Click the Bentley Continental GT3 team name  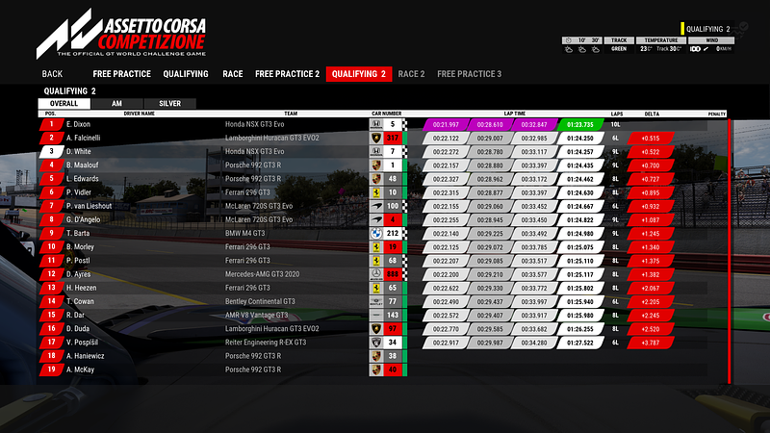click(260, 301)
